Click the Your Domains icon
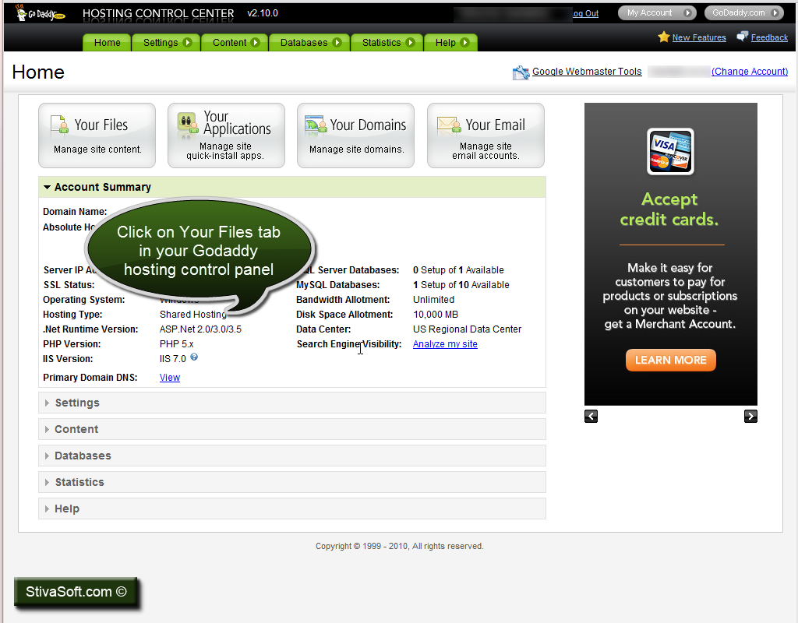Viewport: 798px width, 623px height. click(x=316, y=125)
